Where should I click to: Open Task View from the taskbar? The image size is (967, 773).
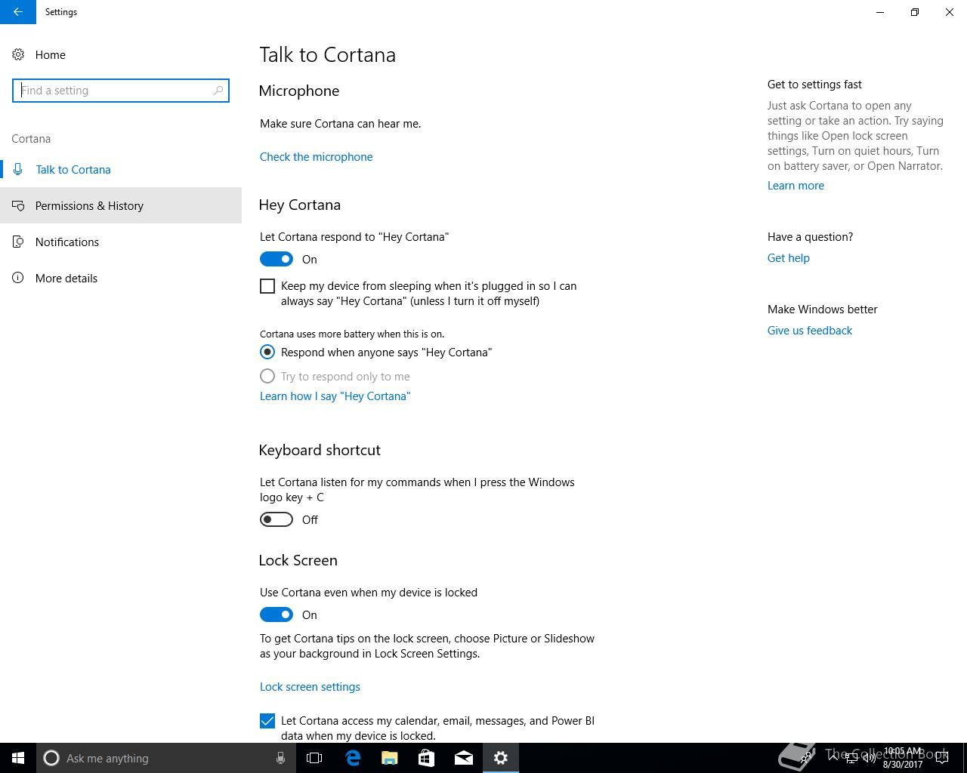(x=314, y=758)
